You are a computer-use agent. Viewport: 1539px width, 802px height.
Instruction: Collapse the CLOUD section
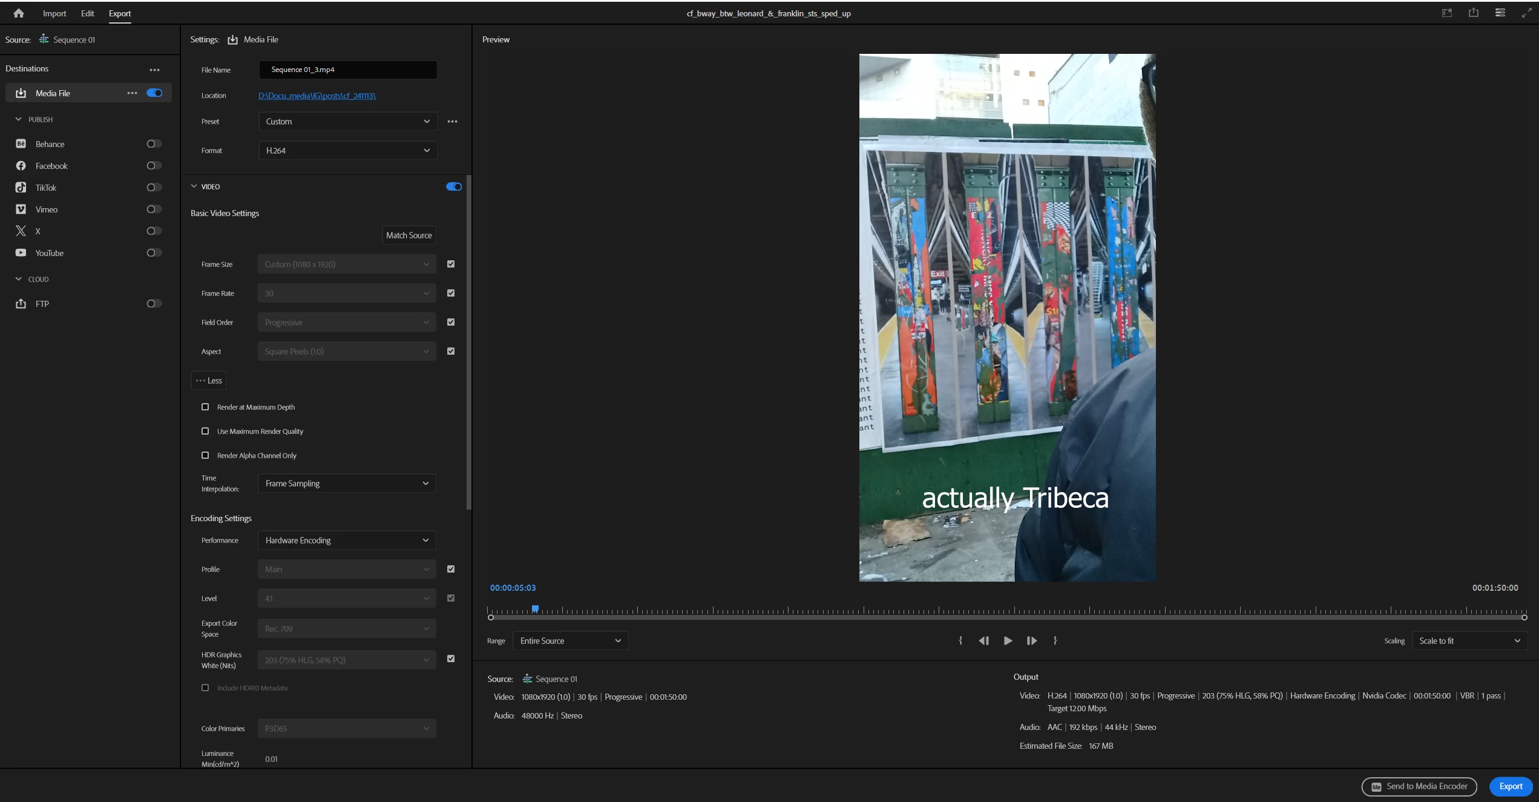(x=18, y=279)
